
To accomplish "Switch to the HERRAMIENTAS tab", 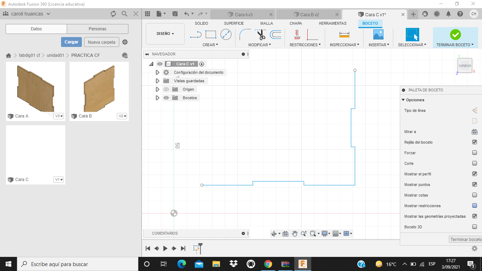I will point(333,23).
